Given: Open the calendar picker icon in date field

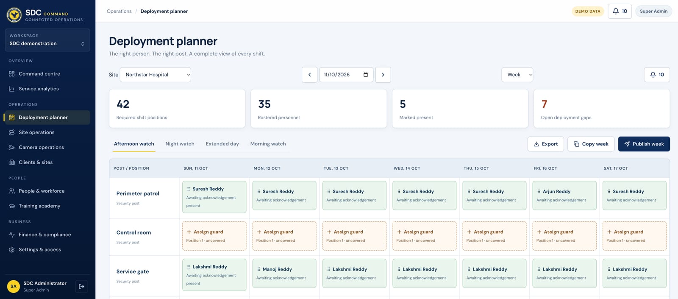Looking at the screenshot, I should pyautogui.click(x=366, y=75).
